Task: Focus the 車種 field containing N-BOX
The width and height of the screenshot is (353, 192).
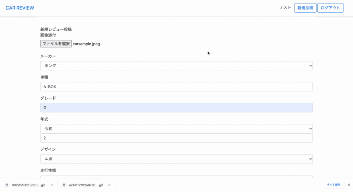Action: coord(176,87)
